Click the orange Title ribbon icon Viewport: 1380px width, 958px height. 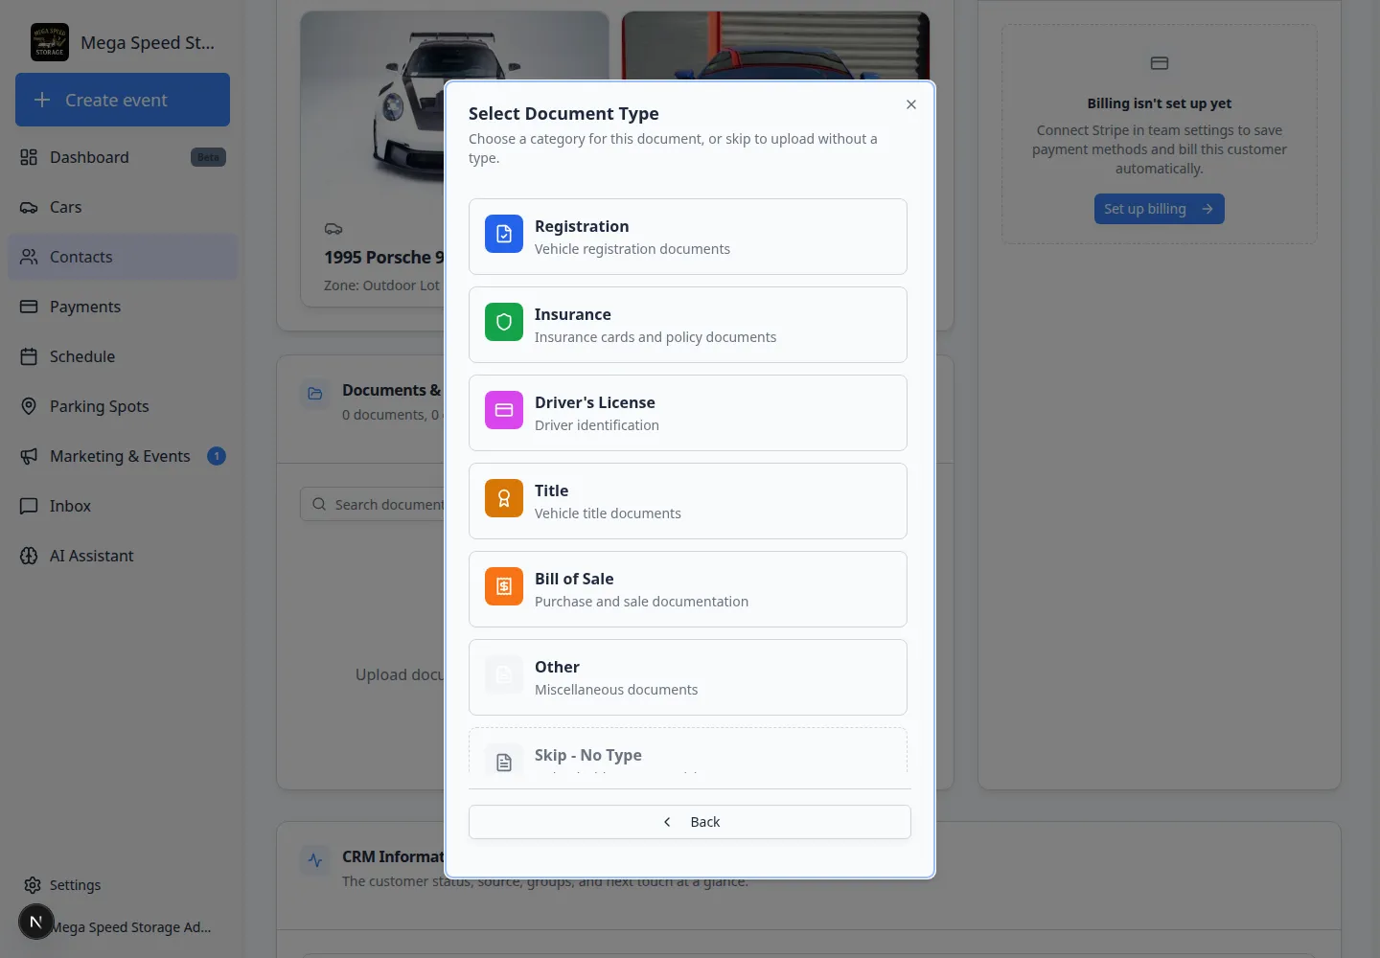pos(504,498)
